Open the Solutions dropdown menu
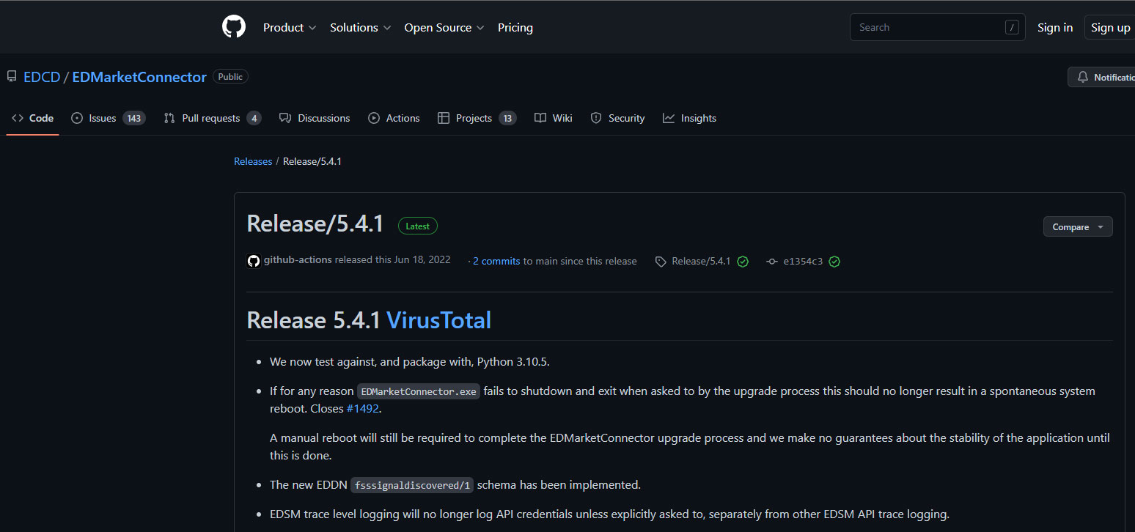 tap(360, 28)
